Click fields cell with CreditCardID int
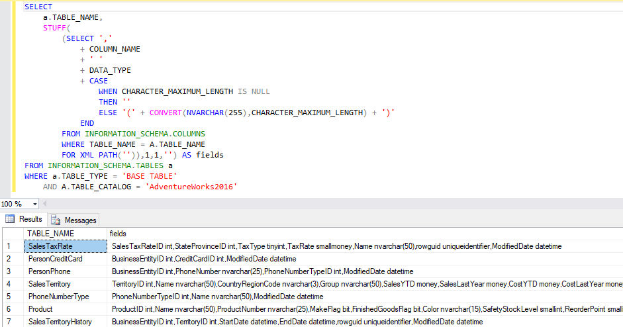 [x=365, y=259]
